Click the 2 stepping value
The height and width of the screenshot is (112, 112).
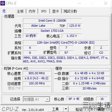coord(101,48)
